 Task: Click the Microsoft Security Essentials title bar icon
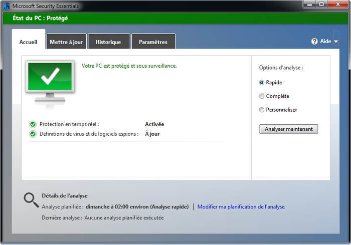[x=6, y=6]
